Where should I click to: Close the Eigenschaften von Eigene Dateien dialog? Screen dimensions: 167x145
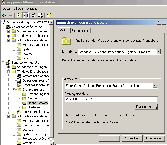(x=164, y=23)
